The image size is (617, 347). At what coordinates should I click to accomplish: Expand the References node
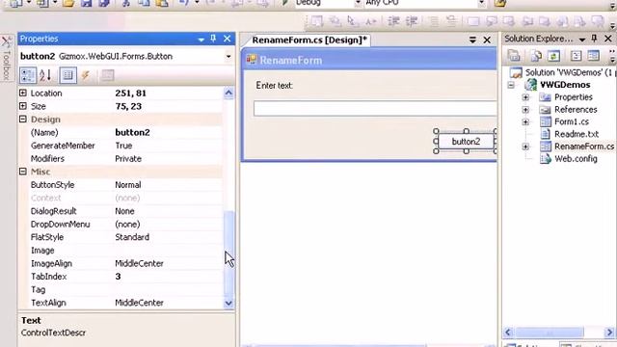(x=525, y=110)
